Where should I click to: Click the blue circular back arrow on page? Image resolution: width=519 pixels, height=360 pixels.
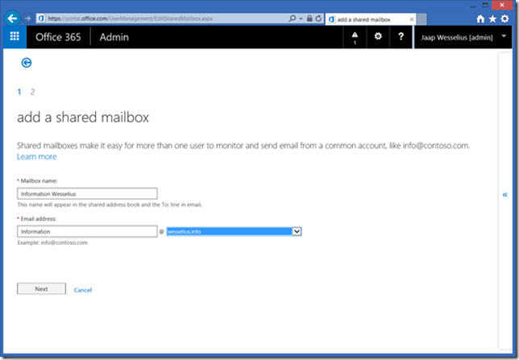(26, 62)
